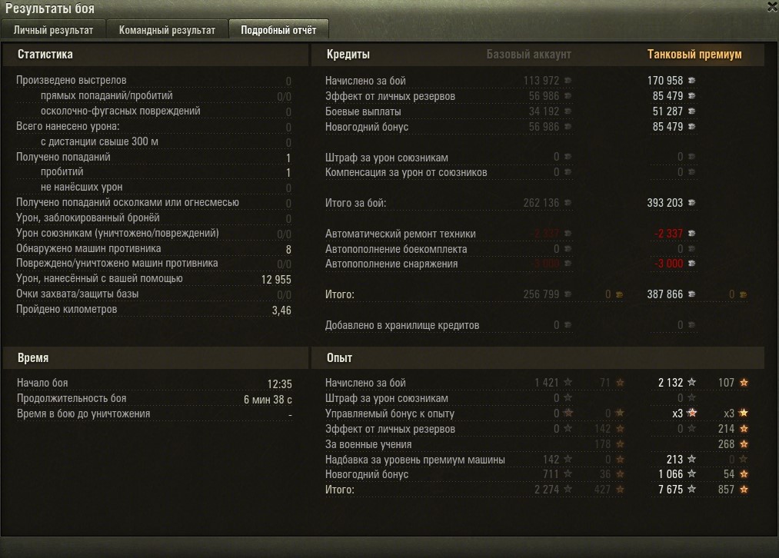Click star icon next to 213 premium vehicle bonus

coord(691,459)
